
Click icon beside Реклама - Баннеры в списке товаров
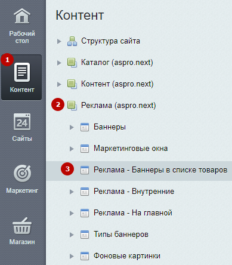coord(85,170)
